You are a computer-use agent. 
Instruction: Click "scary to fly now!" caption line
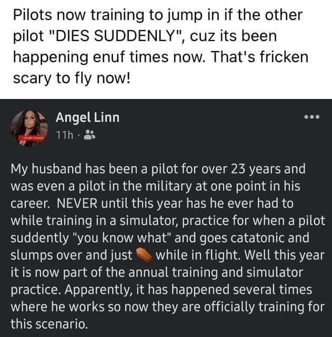click(72, 77)
